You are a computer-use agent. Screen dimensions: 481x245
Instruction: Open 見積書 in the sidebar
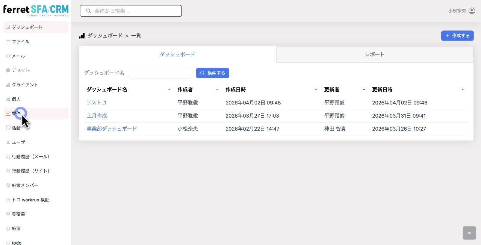[36, 214]
